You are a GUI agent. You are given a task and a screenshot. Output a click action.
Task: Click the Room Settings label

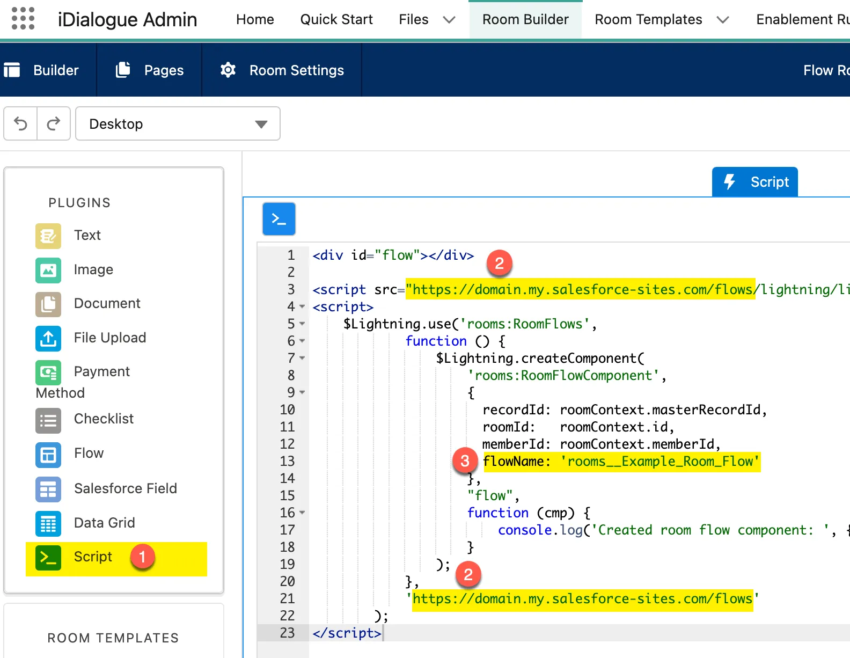coord(297,70)
